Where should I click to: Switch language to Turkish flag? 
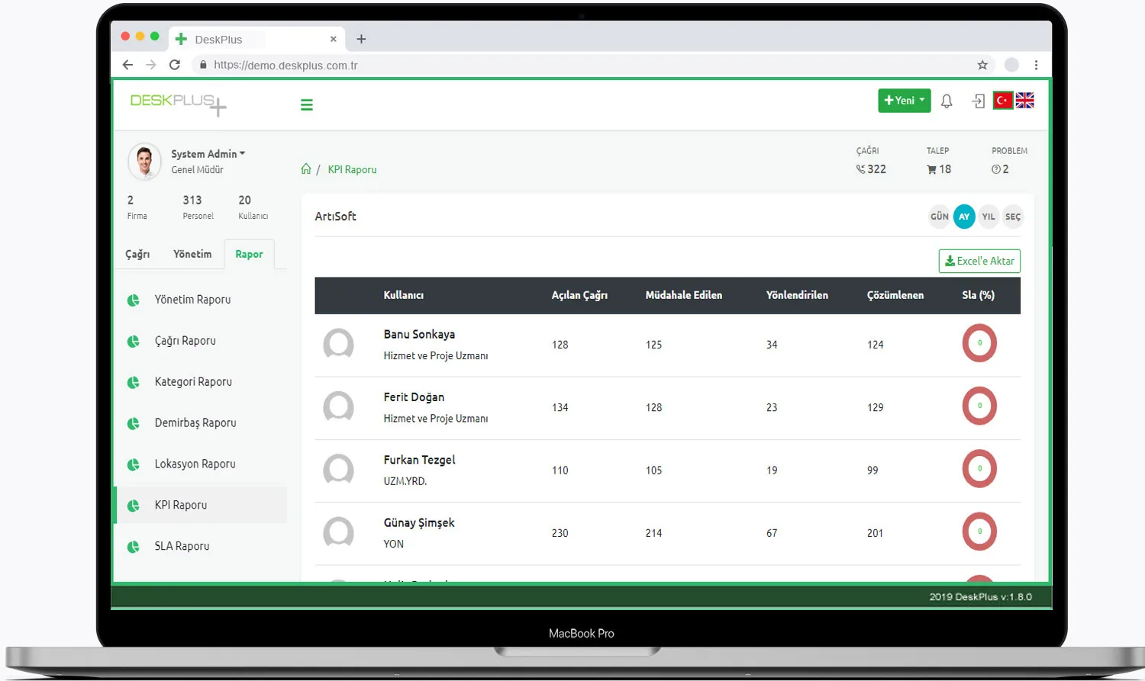(1003, 101)
